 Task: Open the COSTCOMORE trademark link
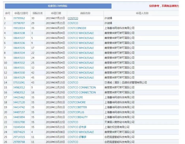77,102
